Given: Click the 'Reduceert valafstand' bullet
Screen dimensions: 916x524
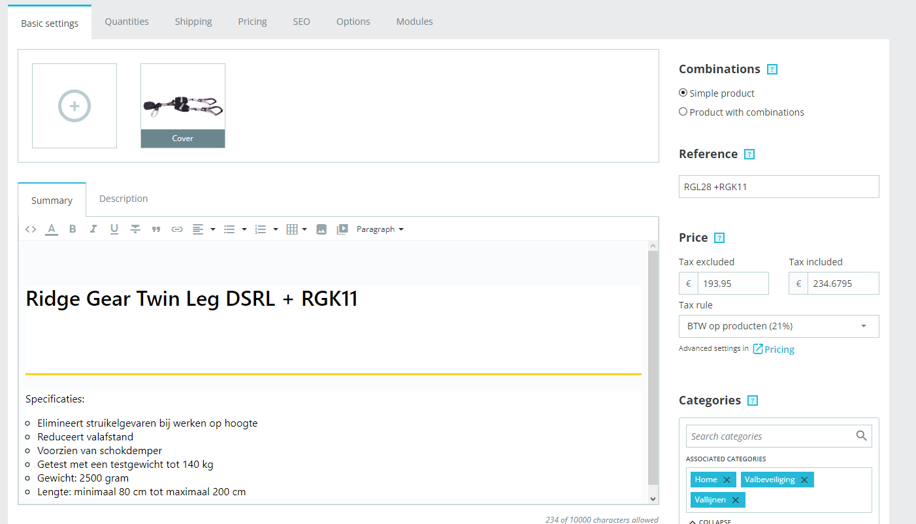Looking at the screenshot, I should pyautogui.click(x=85, y=437).
